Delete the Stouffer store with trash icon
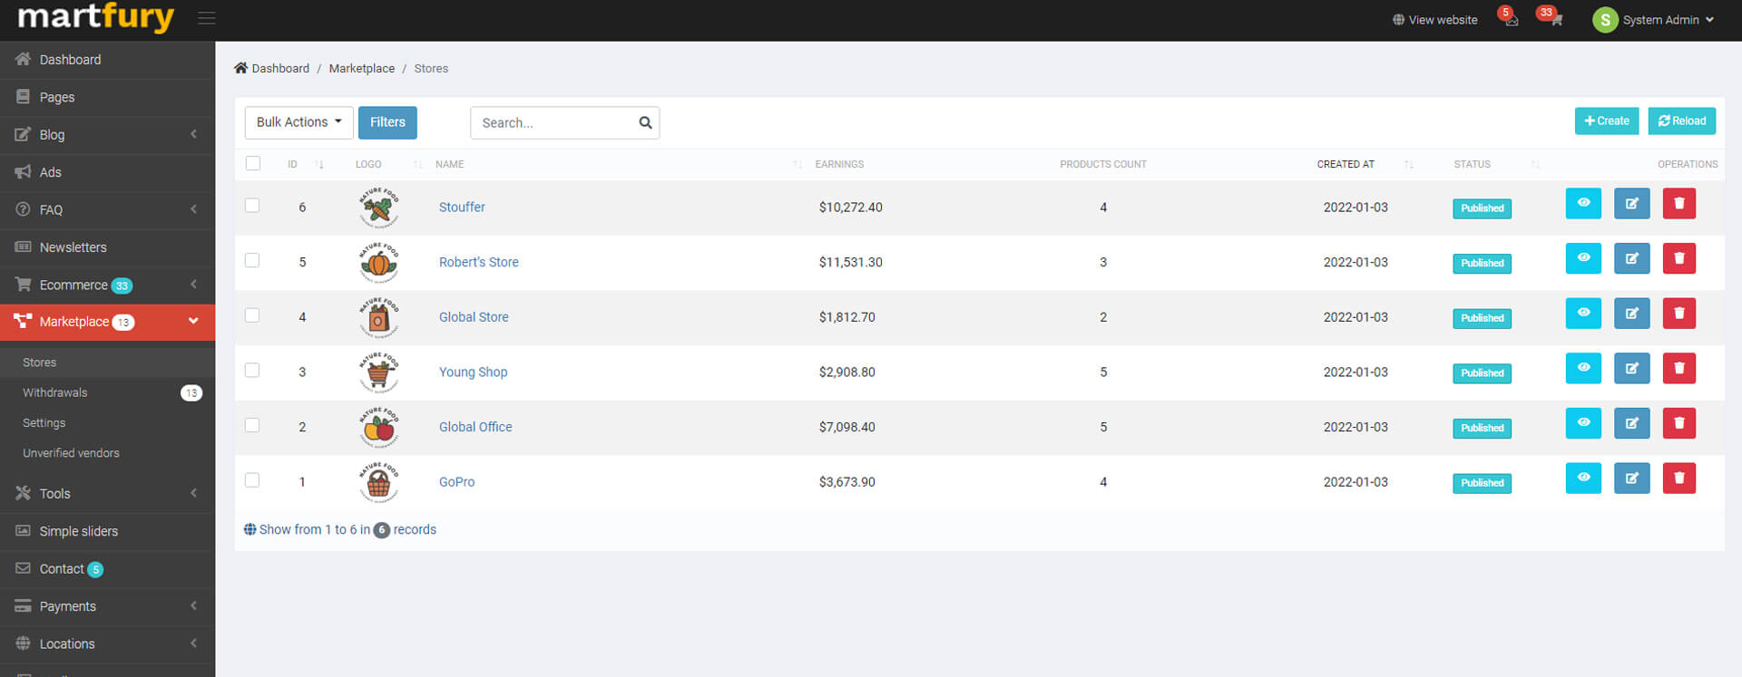The width and height of the screenshot is (1742, 677). [x=1678, y=204]
